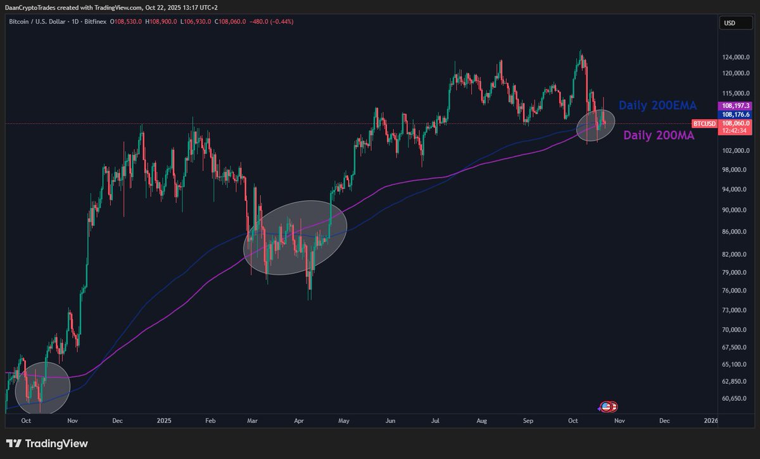Click the 102,000.0 price axis label
760x459 pixels.
[x=735, y=150]
